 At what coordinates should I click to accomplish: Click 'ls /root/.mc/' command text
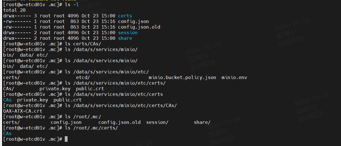[83, 117]
